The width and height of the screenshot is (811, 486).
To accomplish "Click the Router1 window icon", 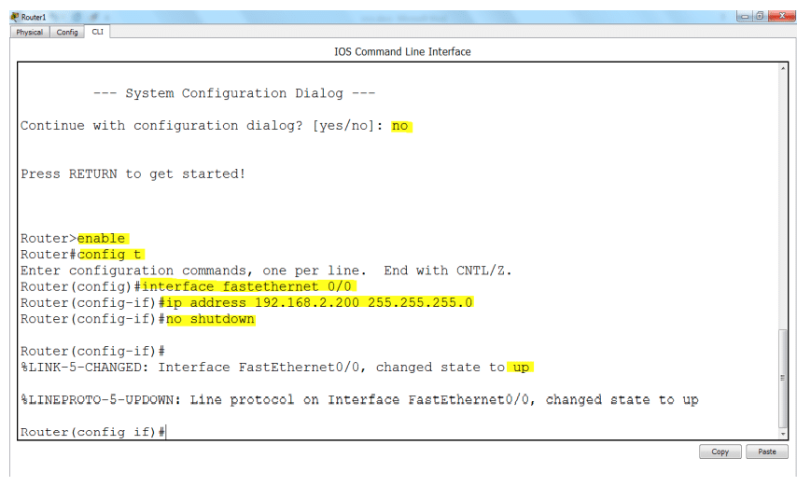I will [x=15, y=17].
